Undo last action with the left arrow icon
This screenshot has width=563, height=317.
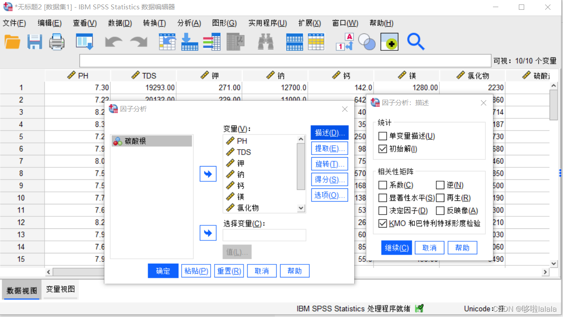pyautogui.click(x=114, y=42)
